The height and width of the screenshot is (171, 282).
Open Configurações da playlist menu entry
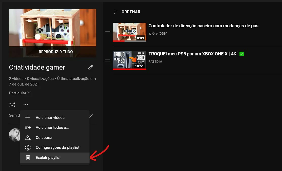point(55,147)
